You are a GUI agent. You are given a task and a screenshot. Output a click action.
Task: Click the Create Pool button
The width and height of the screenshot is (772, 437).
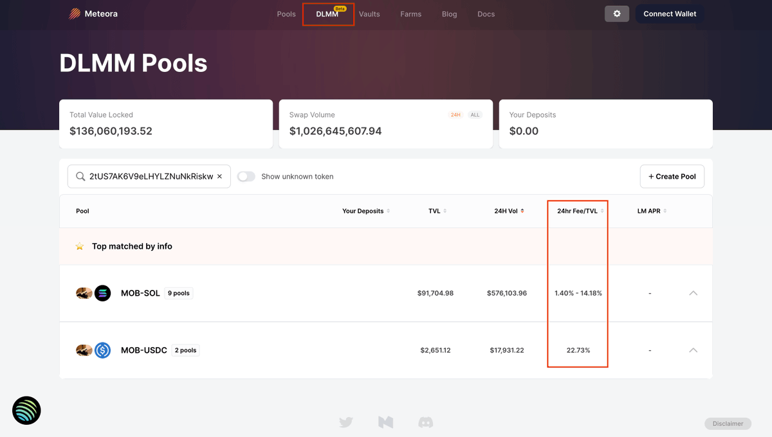[672, 176]
